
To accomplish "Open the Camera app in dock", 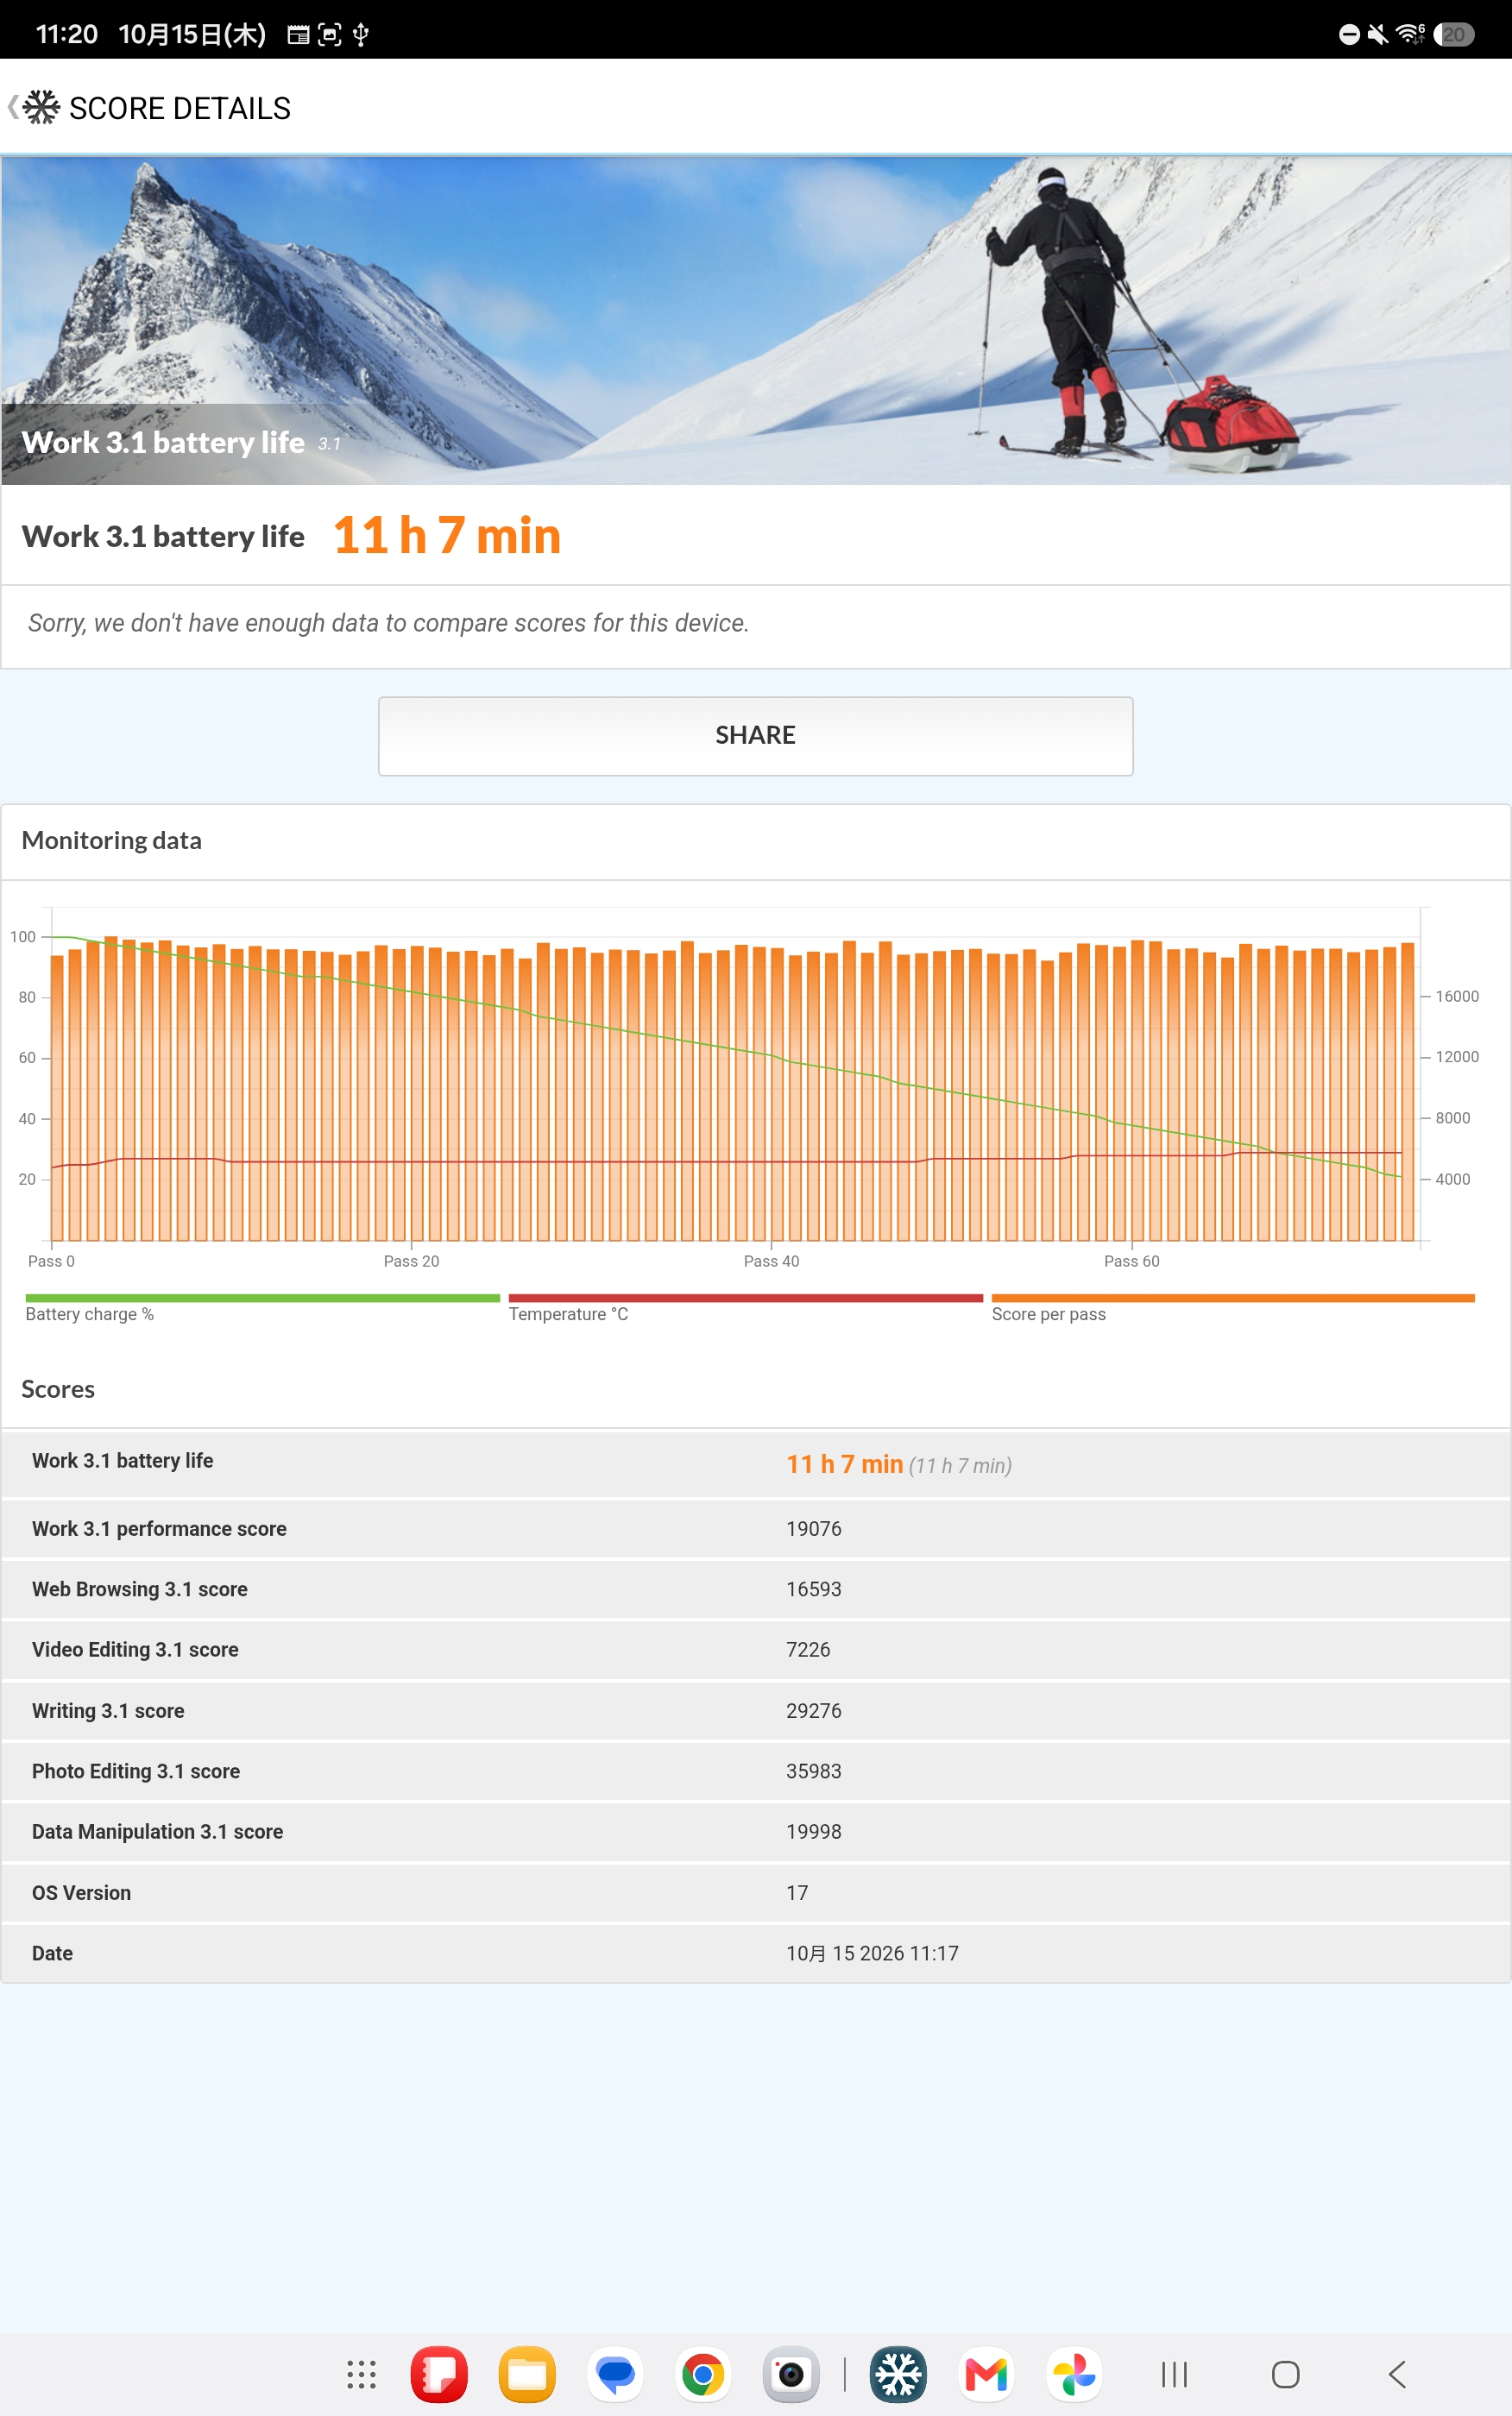I will coord(791,2374).
